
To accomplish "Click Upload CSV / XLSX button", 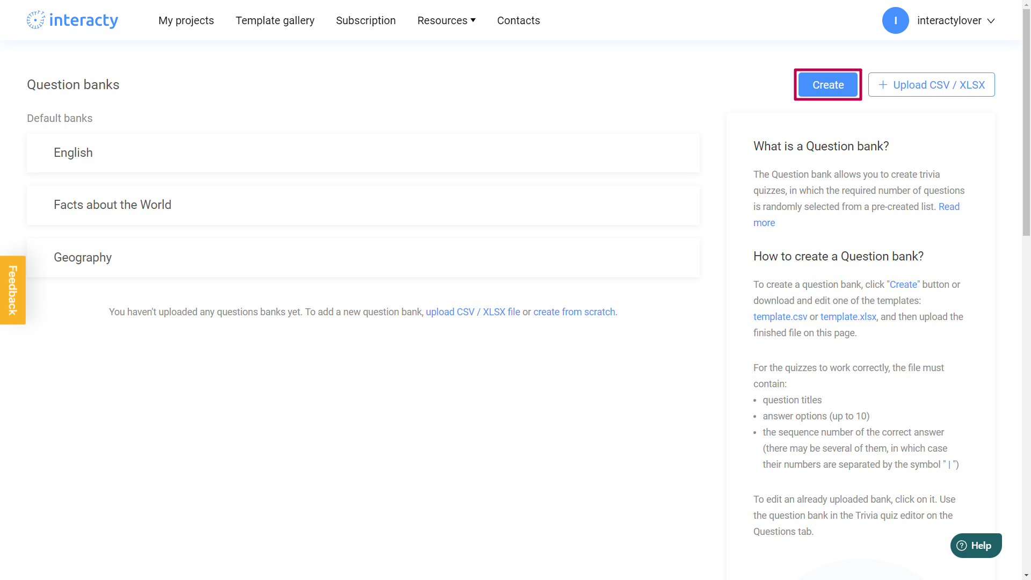I will pyautogui.click(x=931, y=85).
